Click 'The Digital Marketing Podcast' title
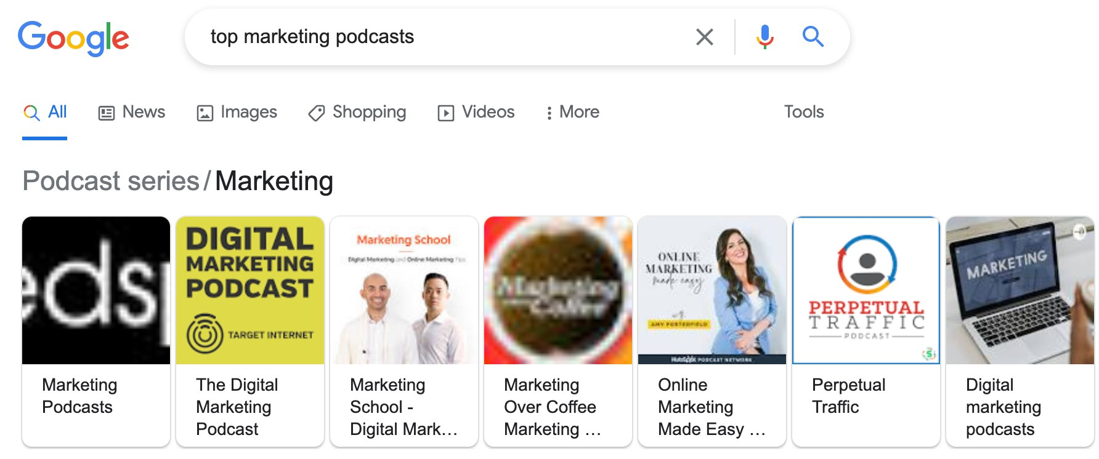Screen dimensions: 1099x459 237,407
